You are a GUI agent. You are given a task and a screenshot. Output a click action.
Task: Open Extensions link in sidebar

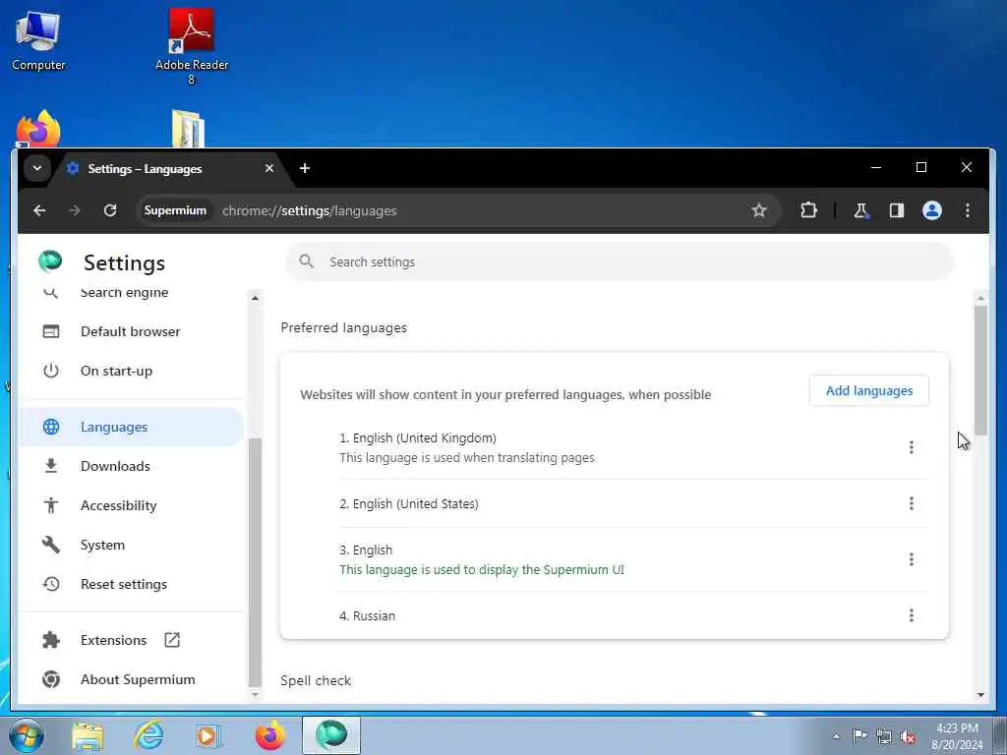pyautogui.click(x=131, y=640)
